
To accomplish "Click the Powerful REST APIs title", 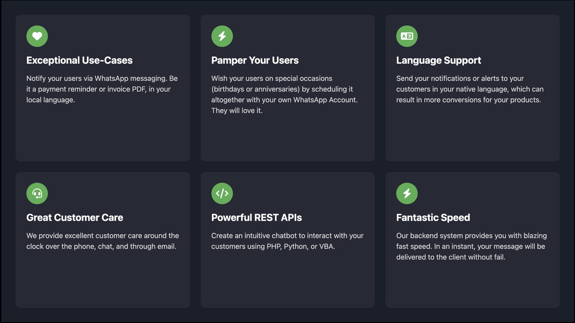I will 257,218.
